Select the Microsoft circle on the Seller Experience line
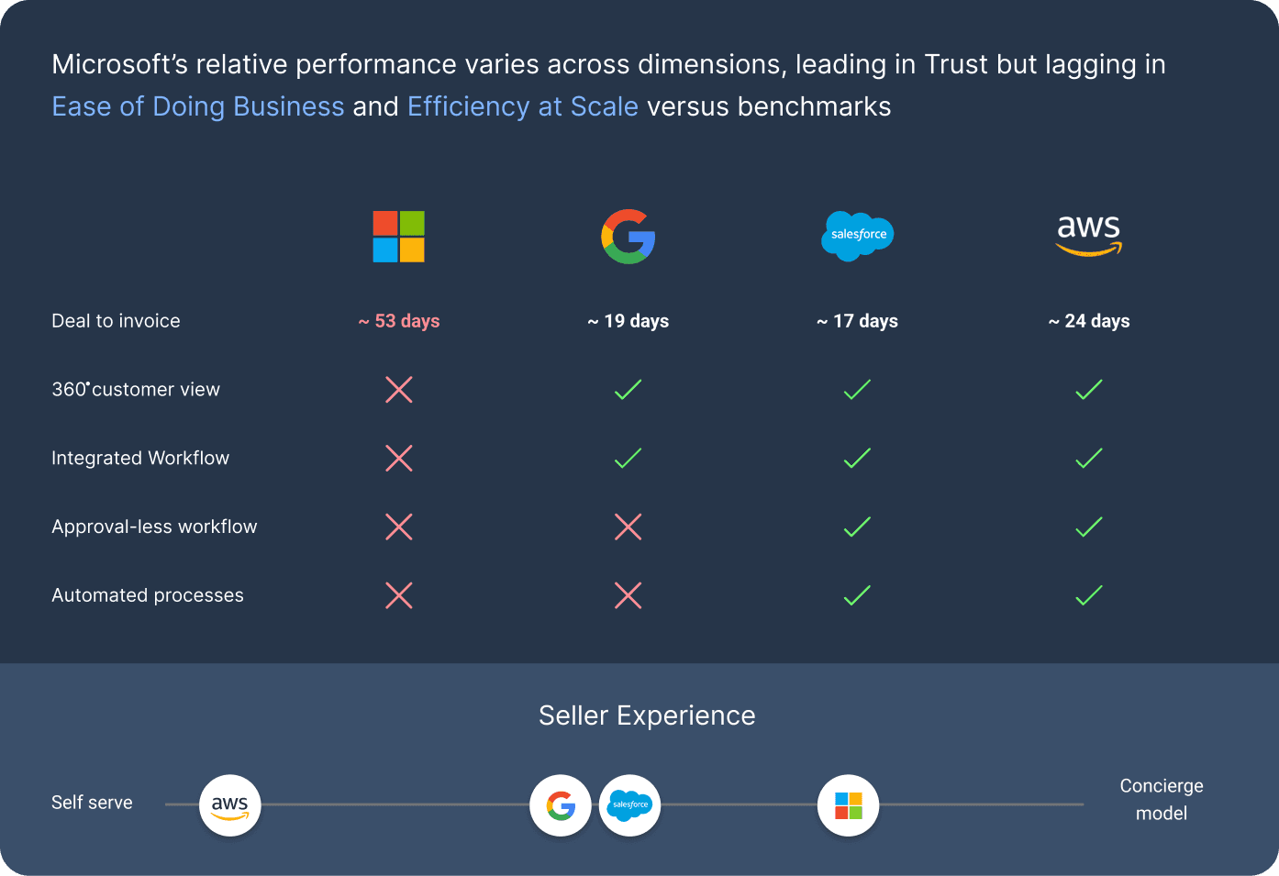This screenshot has width=1279, height=876. (849, 805)
